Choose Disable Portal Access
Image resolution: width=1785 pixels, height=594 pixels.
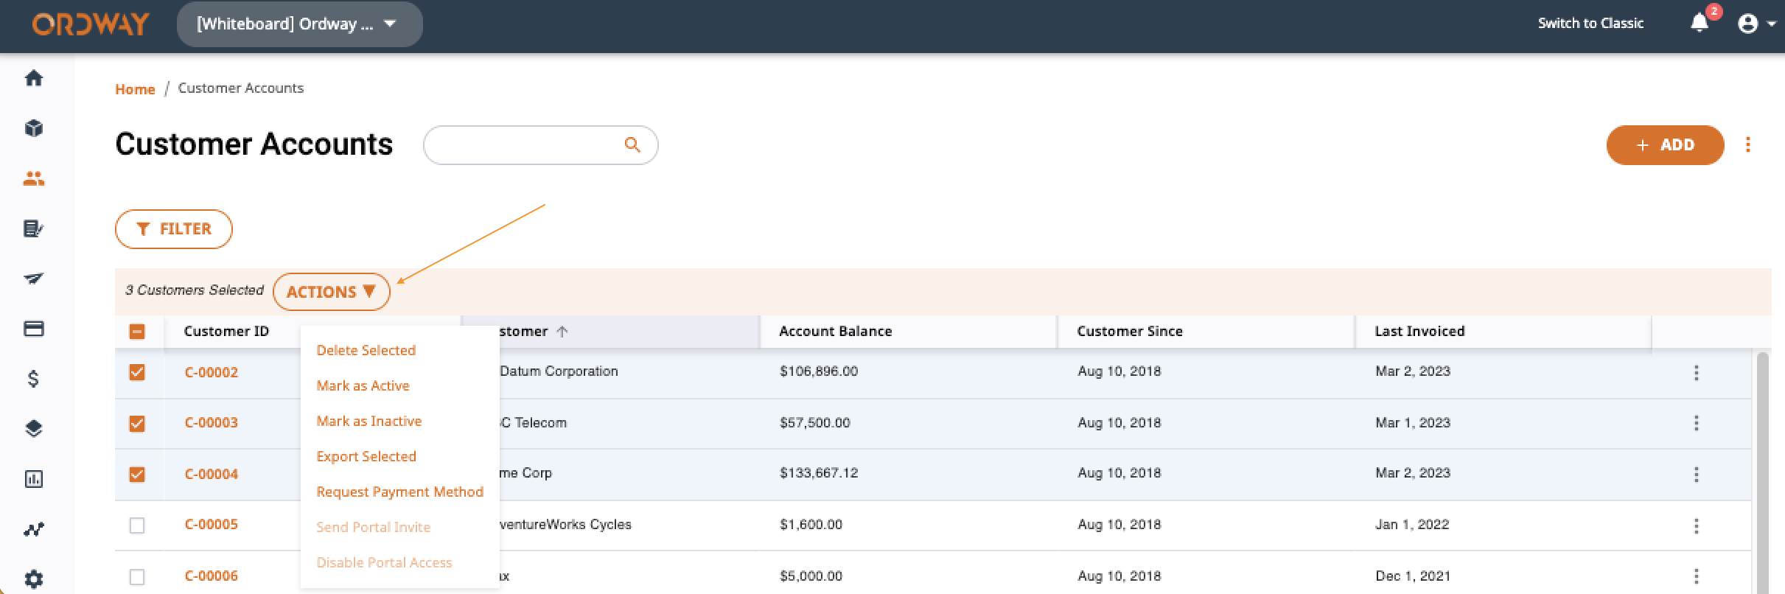[384, 562]
